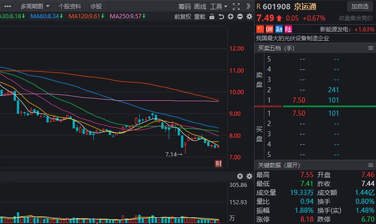Click the 收盘集合竞价 status label
The width and height of the screenshot is (376, 224).
pos(356,18)
